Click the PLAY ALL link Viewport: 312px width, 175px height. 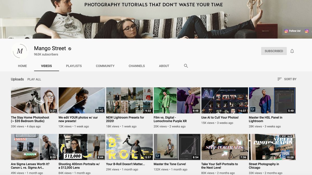34,79
